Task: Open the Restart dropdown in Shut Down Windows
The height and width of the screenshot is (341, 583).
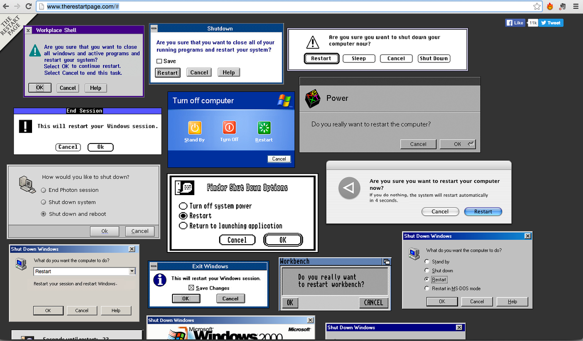Action: click(x=132, y=271)
